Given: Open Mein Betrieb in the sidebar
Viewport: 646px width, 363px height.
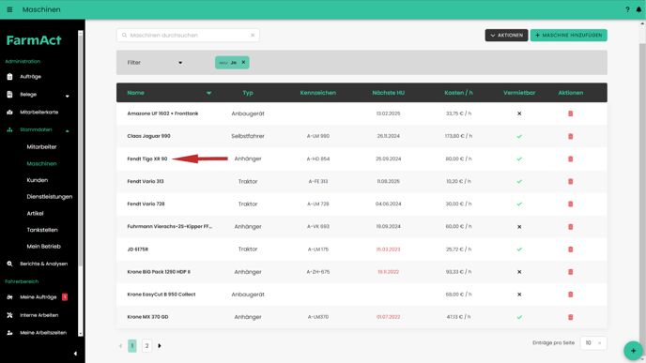Looking at the screenshot, I should (x=43, y=247).
